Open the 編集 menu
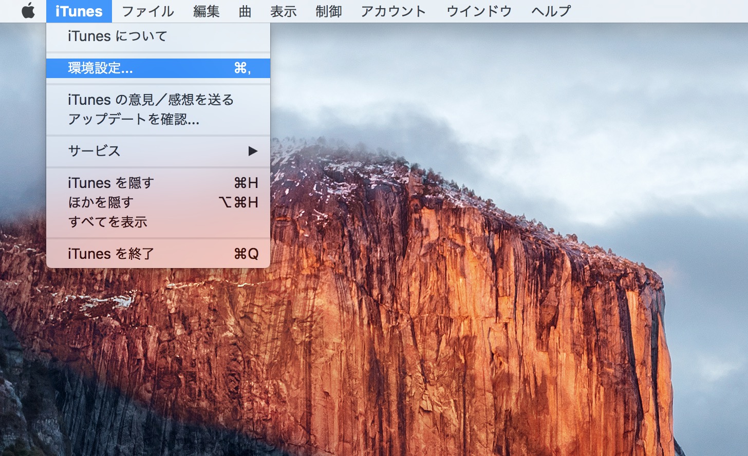 [x=206, y=11]
